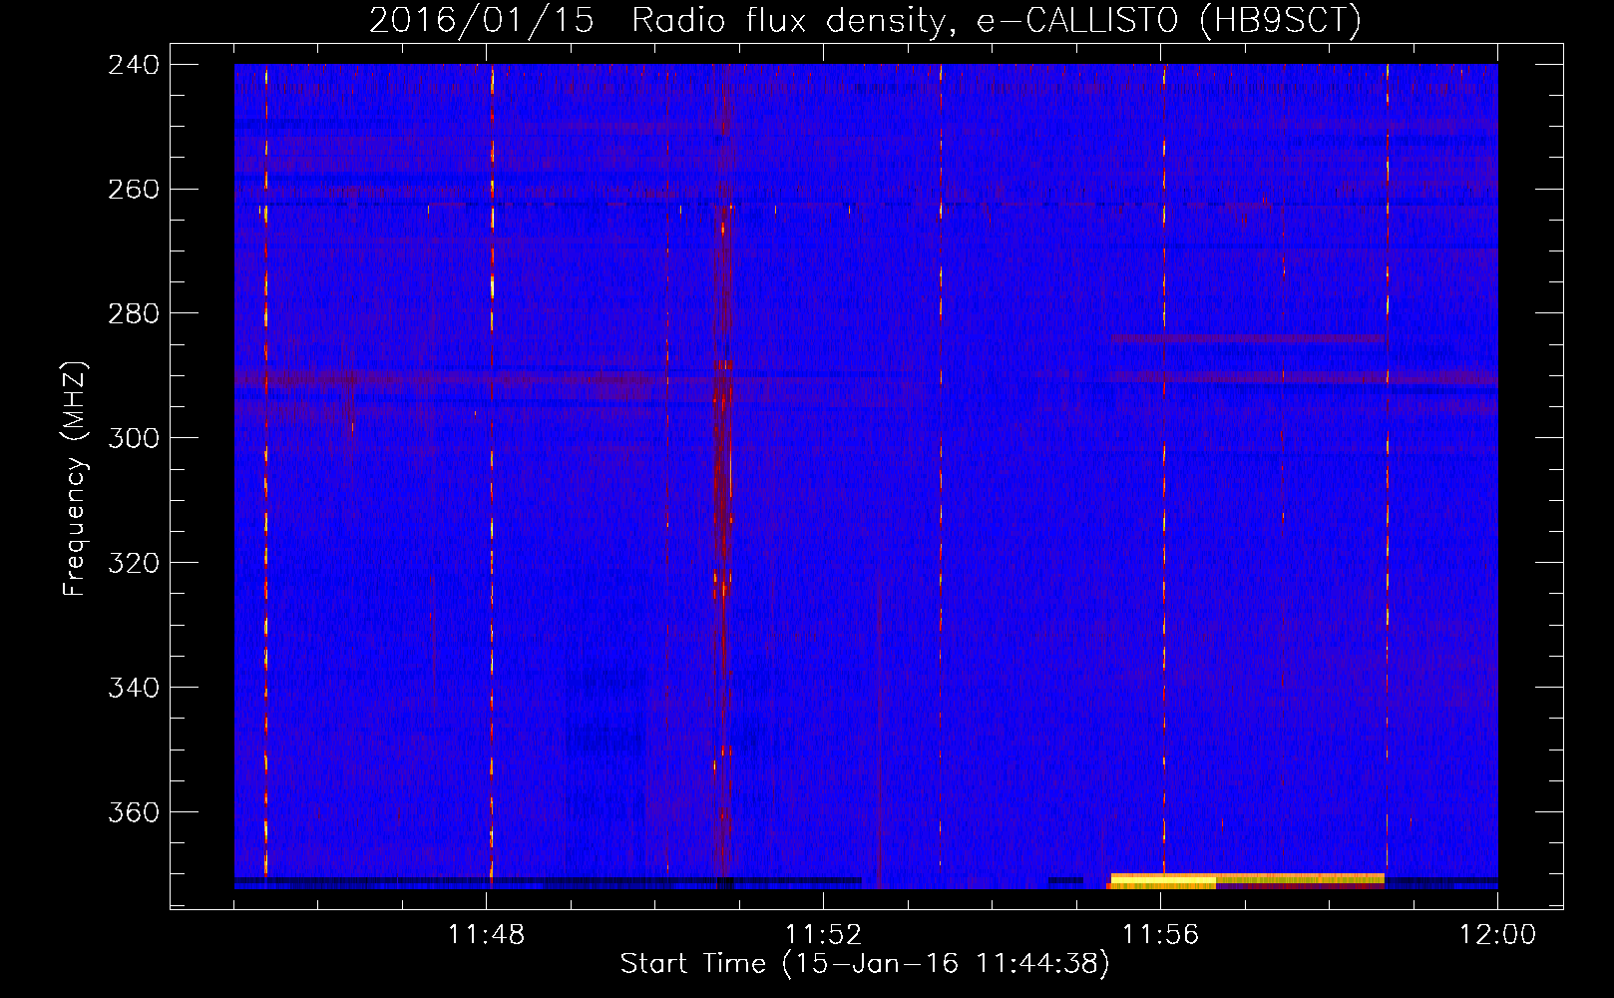Select the 300 frequency tick label
The width and height of the screenshot is (1614, 998).
[134, 438]
